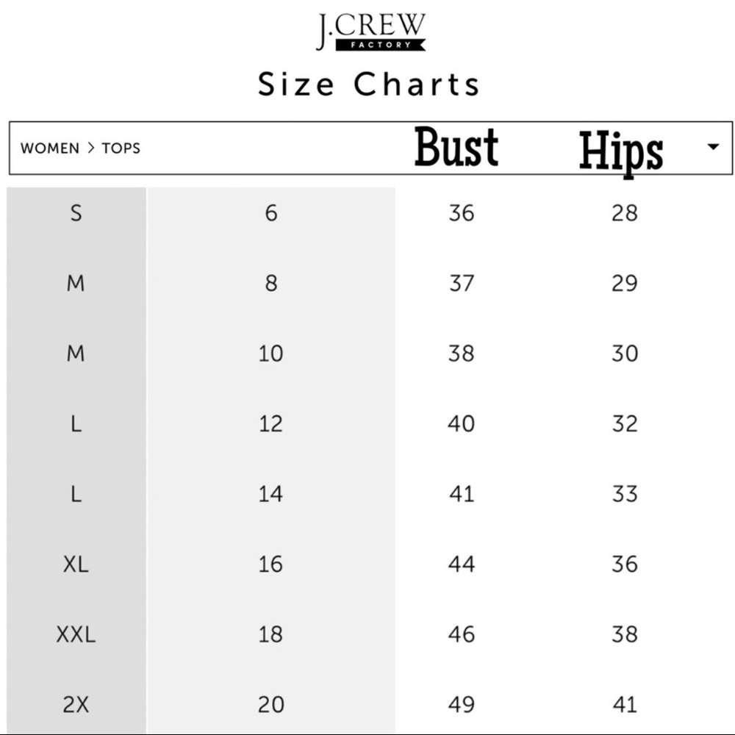735x735 pixels.
Task: Click the hips value 32 cell
Action: 624,424
